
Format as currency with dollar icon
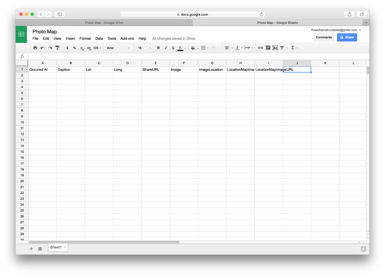pos(67,48)
